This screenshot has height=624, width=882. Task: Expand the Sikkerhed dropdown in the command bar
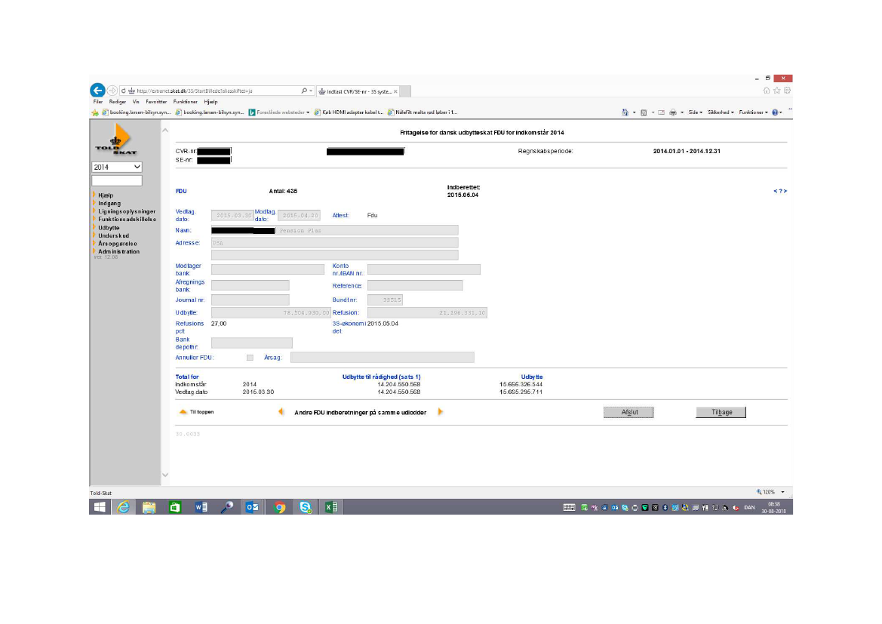coord(721,112)
